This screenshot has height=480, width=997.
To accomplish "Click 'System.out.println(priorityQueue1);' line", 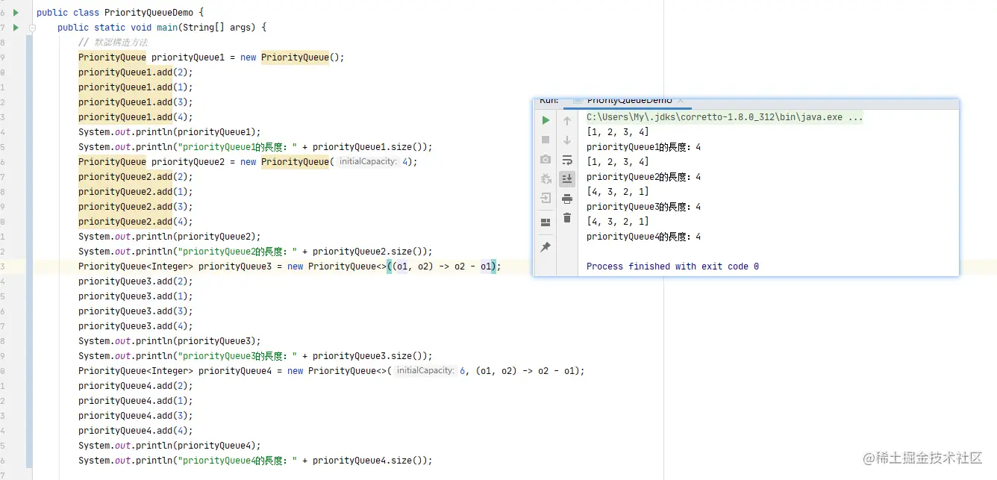I will coord(169,132).
